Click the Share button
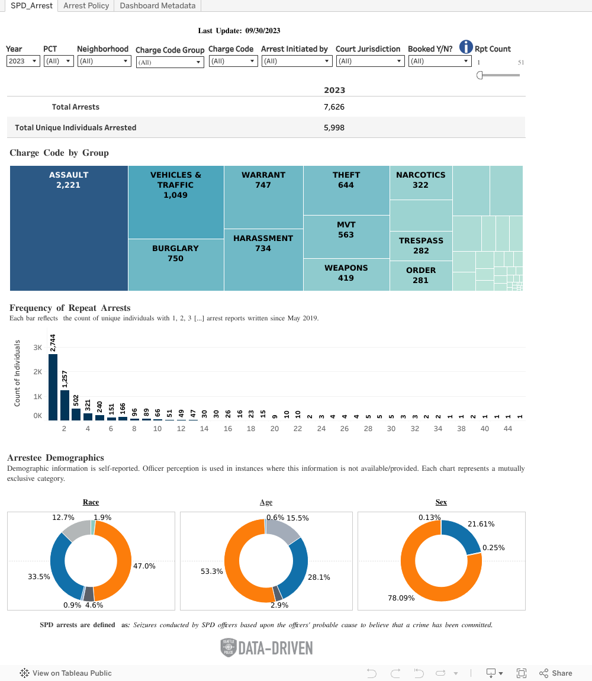 click(x=555, y=673)
